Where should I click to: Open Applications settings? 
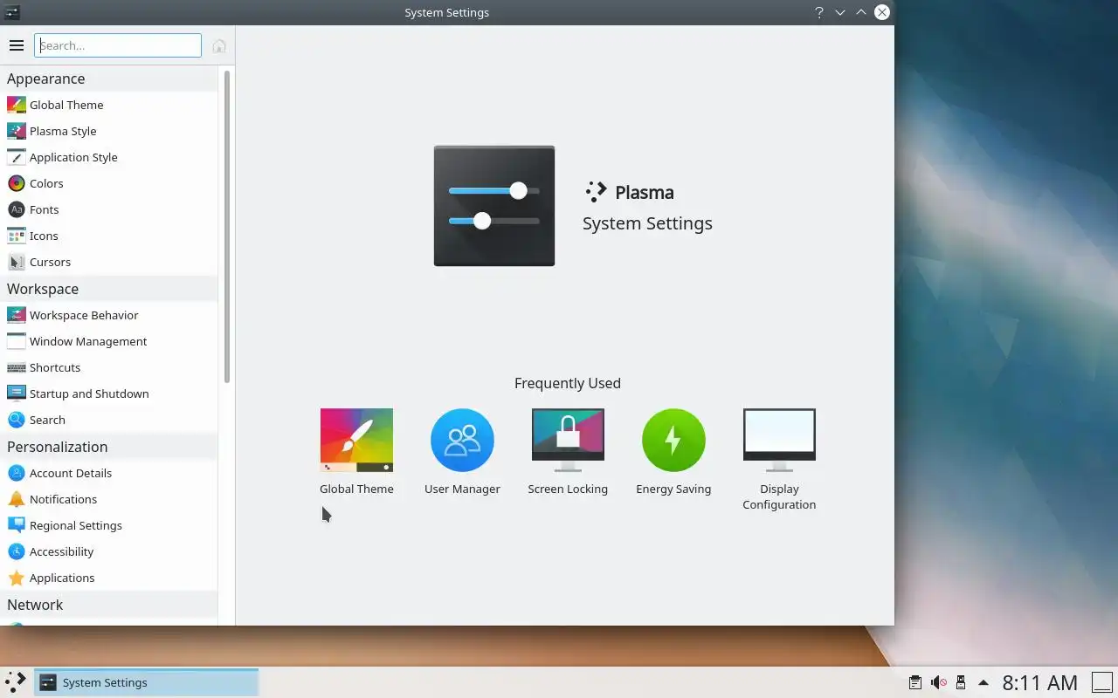point(109,578)
